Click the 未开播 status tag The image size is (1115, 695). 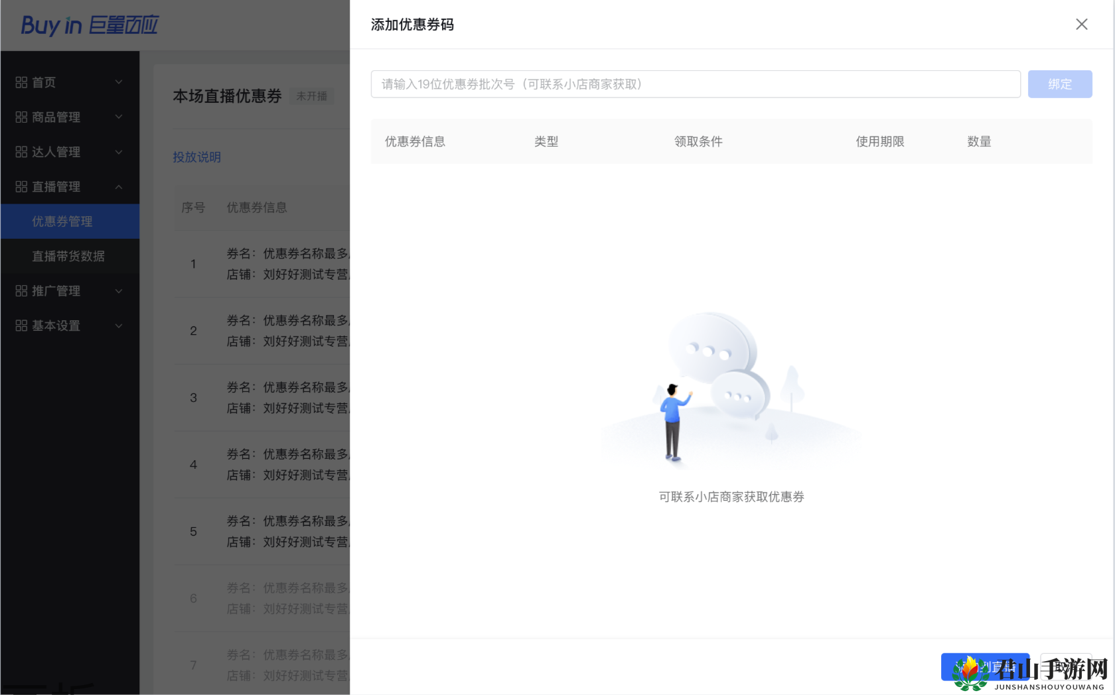311,96
